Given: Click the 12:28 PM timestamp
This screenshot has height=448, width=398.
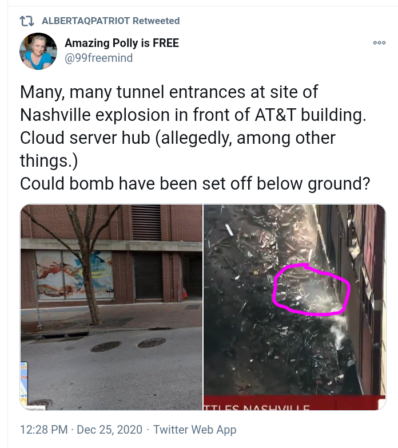Looking at the screenshot, I should [44, 430].
